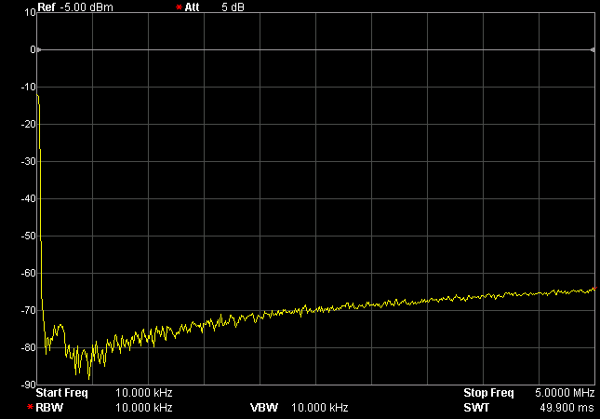Select the VBW value 10.000 kHz
Viewport: 600px width, 419px height.
click(x=319, y=407)
